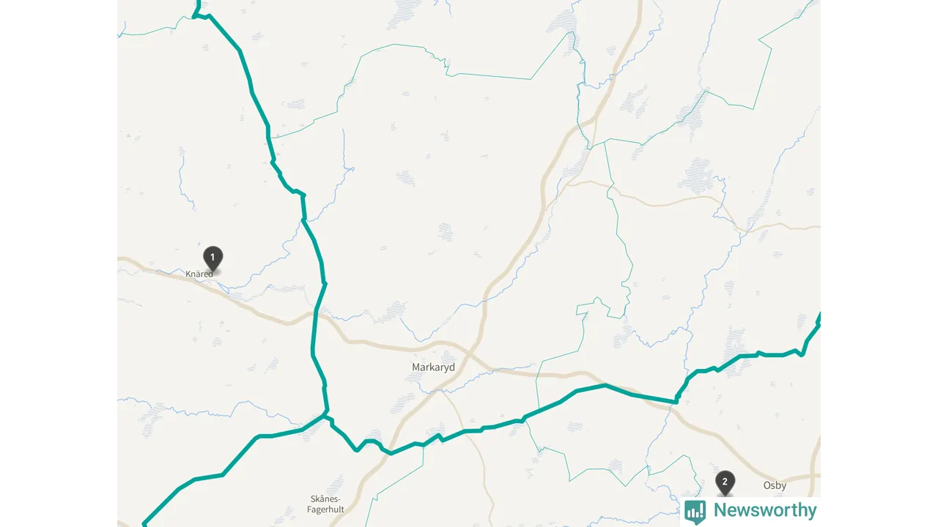Screen dimensions: 938x527
Task: Click map marker numbered 1
Action: (x=213, y=258)
